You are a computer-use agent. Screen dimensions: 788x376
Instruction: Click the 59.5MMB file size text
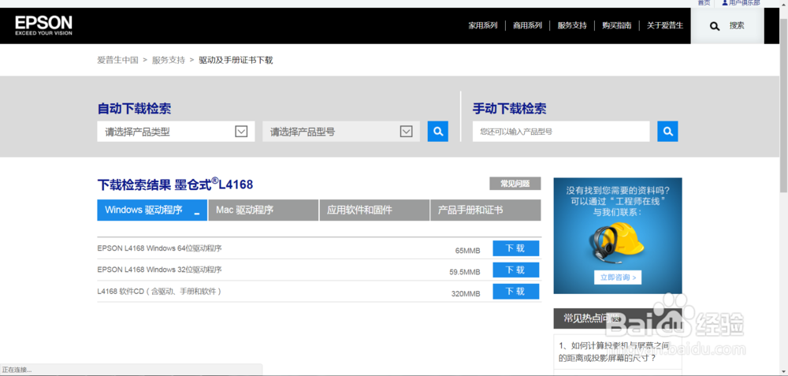465,272
